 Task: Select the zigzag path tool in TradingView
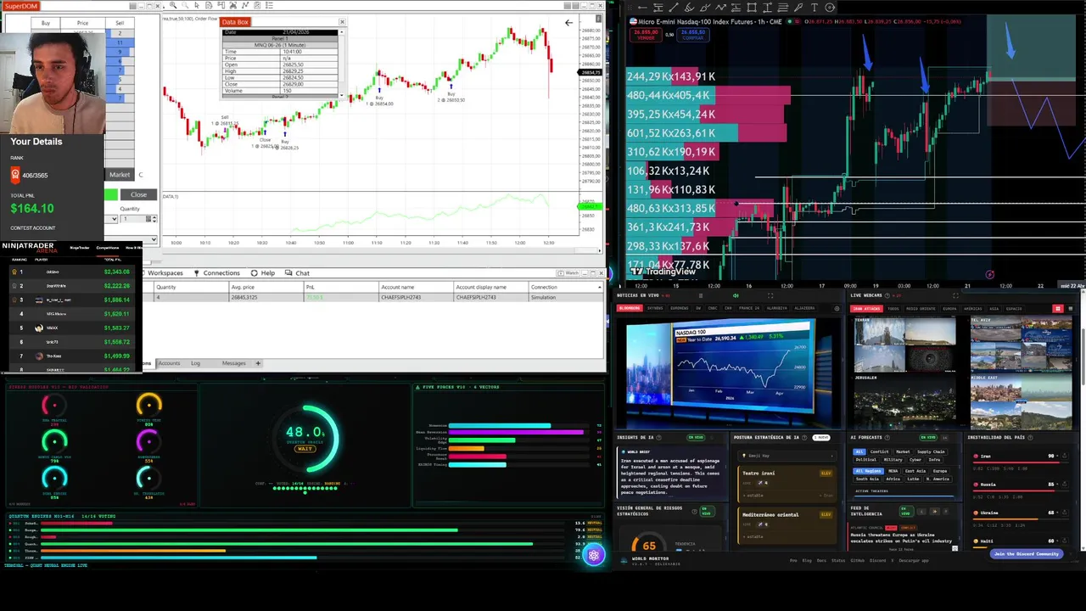point(720,8)
